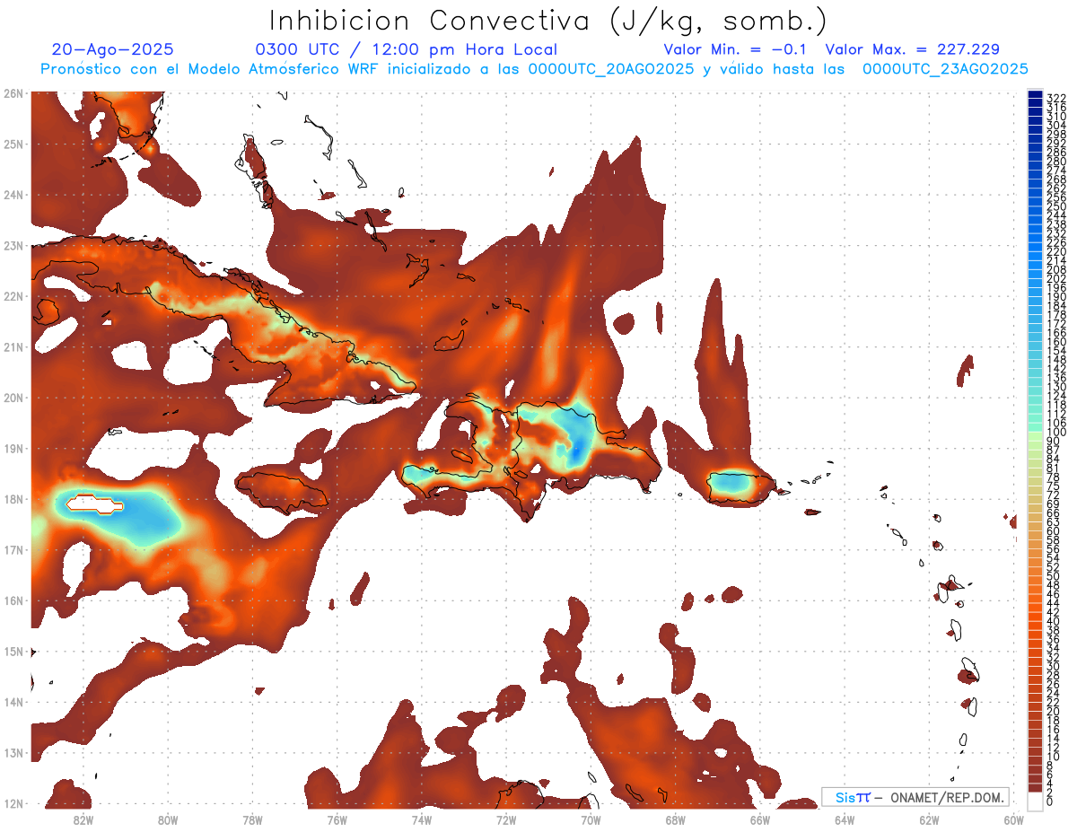The height and width of the screenshot is (832, 1077).
Task: Click the white 0 colorbar swatch
Action: 1036,801
